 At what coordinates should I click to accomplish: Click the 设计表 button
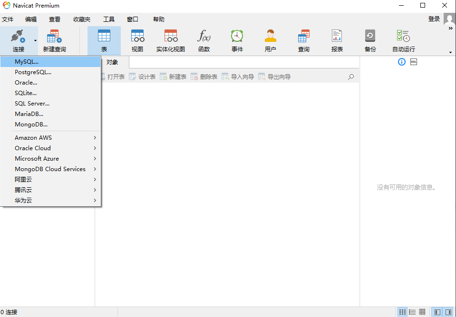click(142, 77)
